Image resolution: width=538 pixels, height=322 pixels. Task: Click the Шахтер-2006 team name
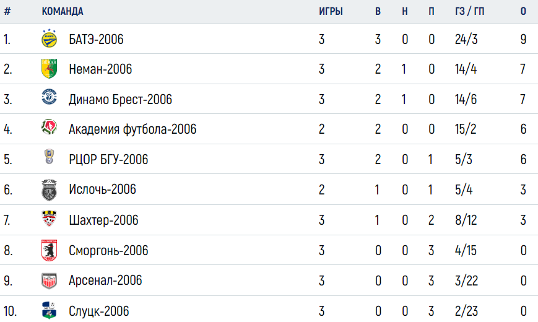tap(103, 220)
